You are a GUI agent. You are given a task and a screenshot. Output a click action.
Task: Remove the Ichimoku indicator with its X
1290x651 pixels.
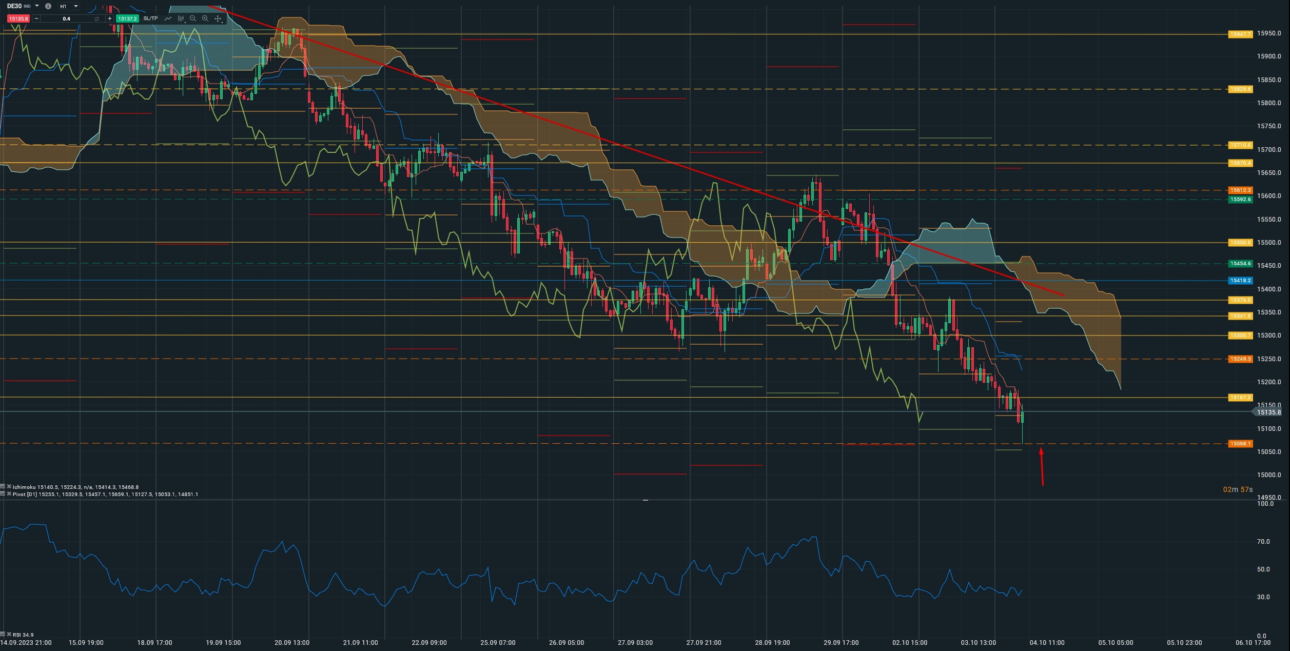tap(9, 487)
